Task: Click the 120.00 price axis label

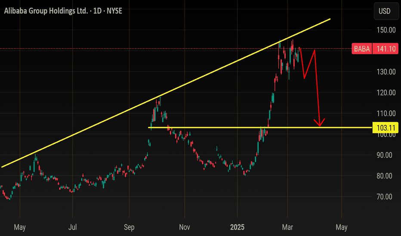Action: (x=386, y=93)
